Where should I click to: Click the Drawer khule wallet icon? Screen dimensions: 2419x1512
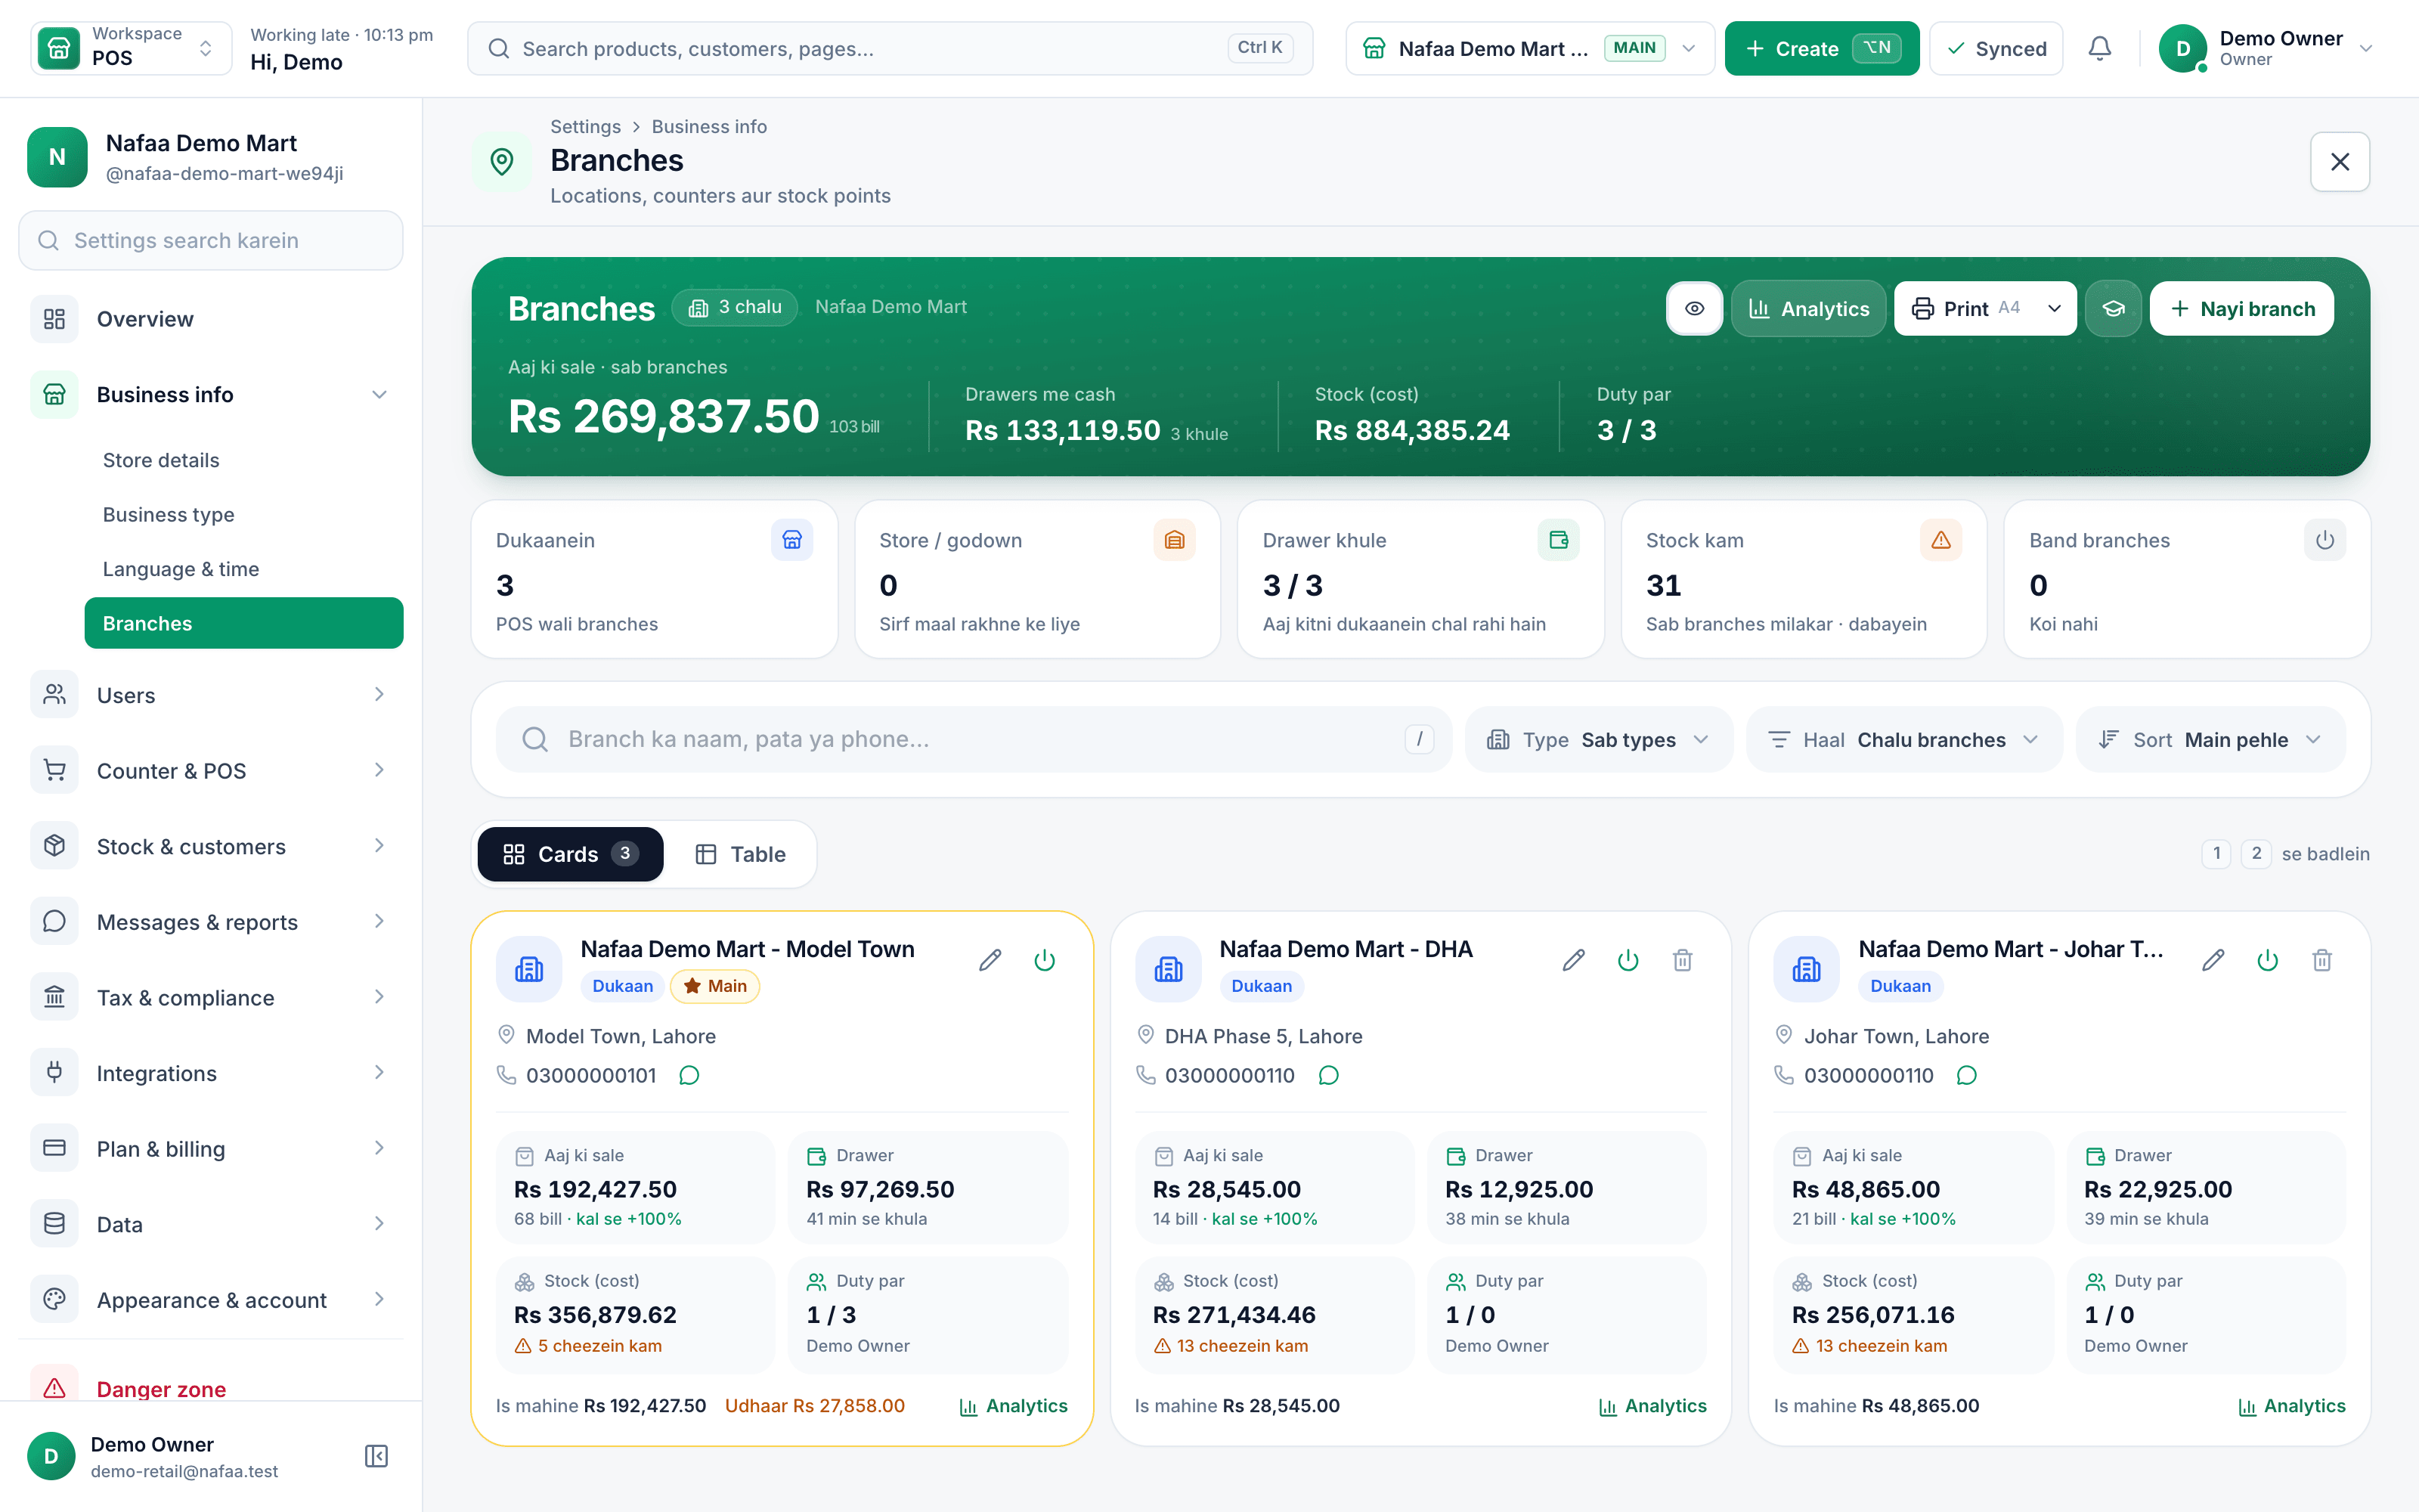click(x=1557, y=540)
